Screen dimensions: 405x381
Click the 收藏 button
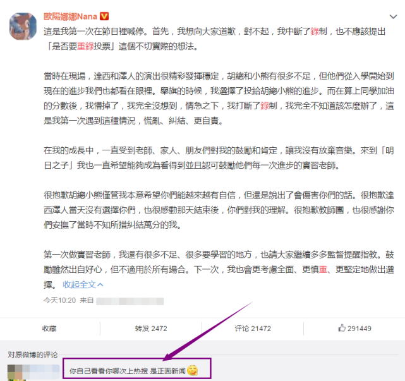49,329
